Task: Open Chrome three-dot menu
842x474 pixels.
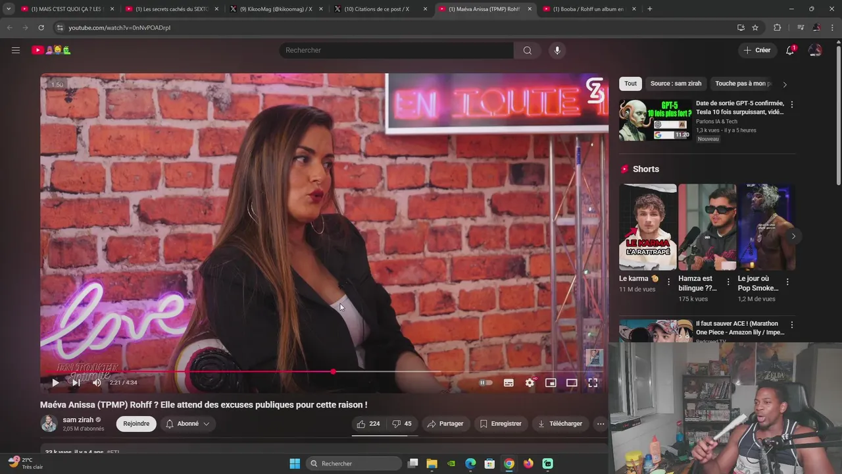Action: point(832,28)
